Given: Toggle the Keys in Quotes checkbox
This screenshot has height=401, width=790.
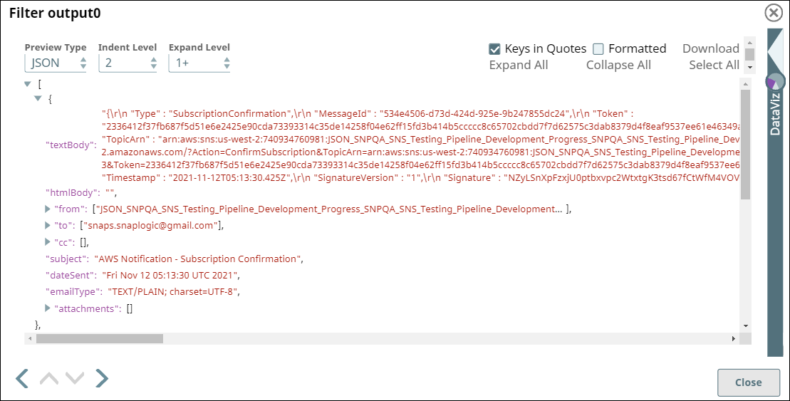Looking at the screenshot, I should (x=495, y=49).
